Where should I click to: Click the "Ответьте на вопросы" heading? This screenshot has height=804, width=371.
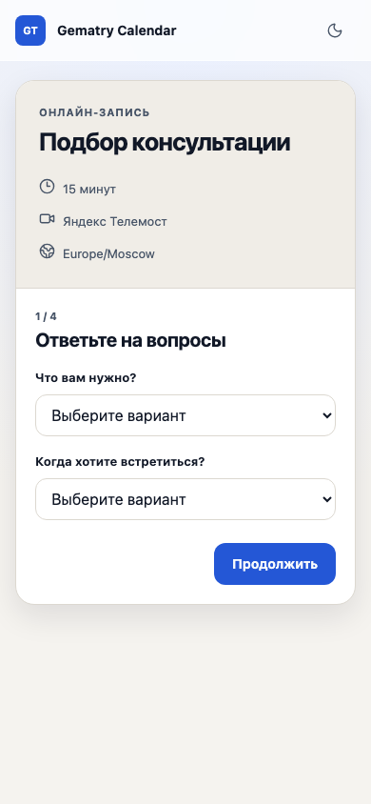click(130, 340)
